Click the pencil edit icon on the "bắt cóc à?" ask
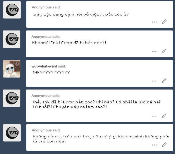This screenshot has height=154, width=175. pyautogui.click(x=164, y=22)
